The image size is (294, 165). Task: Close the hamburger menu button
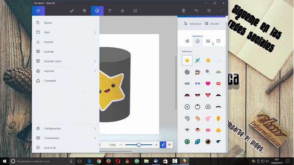(38, 11)
